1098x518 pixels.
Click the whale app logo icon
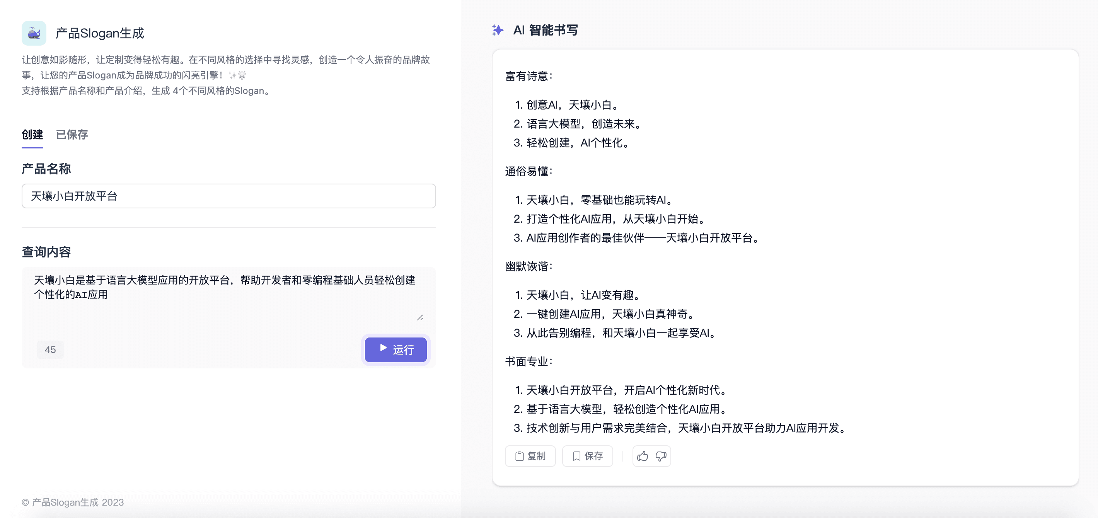click(34, 33)
